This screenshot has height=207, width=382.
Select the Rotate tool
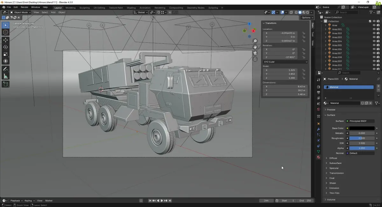(x=6, y=47)
